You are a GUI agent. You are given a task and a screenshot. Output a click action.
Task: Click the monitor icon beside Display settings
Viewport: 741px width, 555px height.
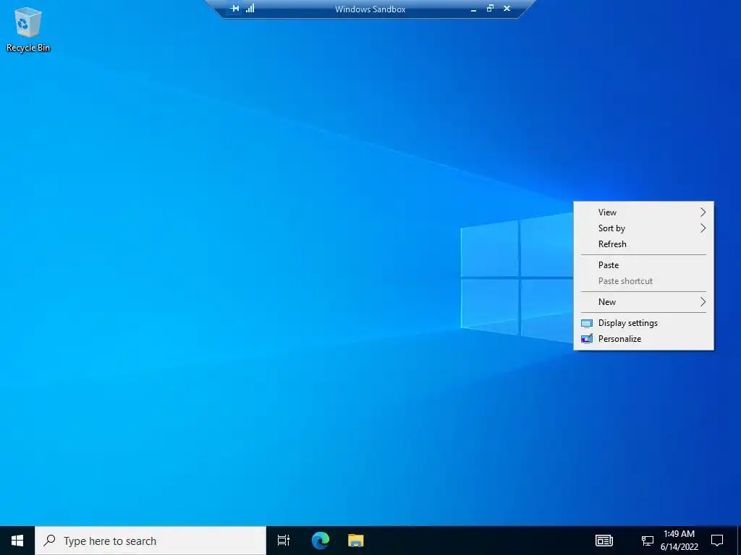[586, 323]
